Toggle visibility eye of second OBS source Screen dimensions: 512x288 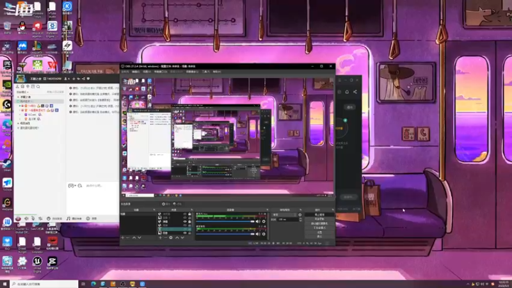point(185,218)
